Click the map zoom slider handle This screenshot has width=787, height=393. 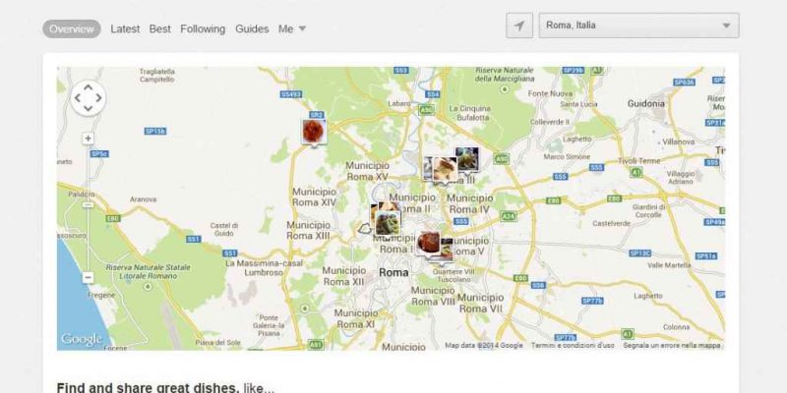tap(88, 205)
